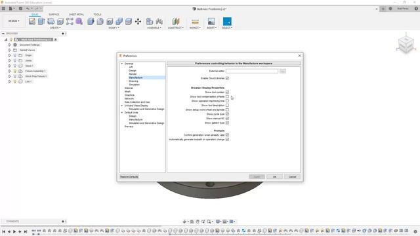Select the Revolve tool icon
Viewport: 420px width, 236px height.
pyautogui.click(x=51, y=21)
